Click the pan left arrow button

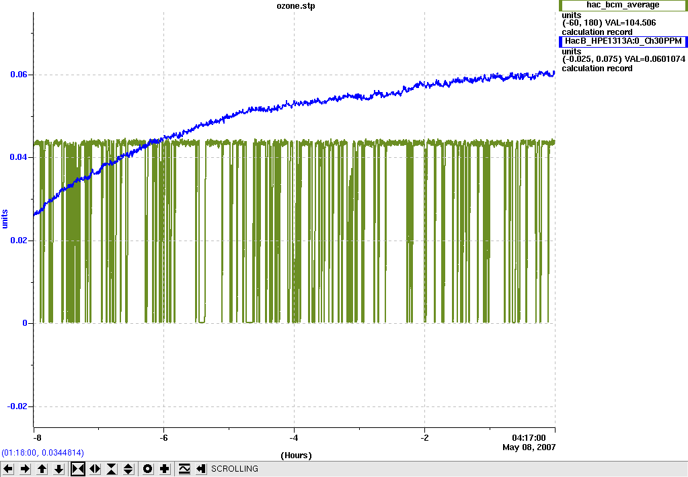pyautogui.click(x=8, y=469)
